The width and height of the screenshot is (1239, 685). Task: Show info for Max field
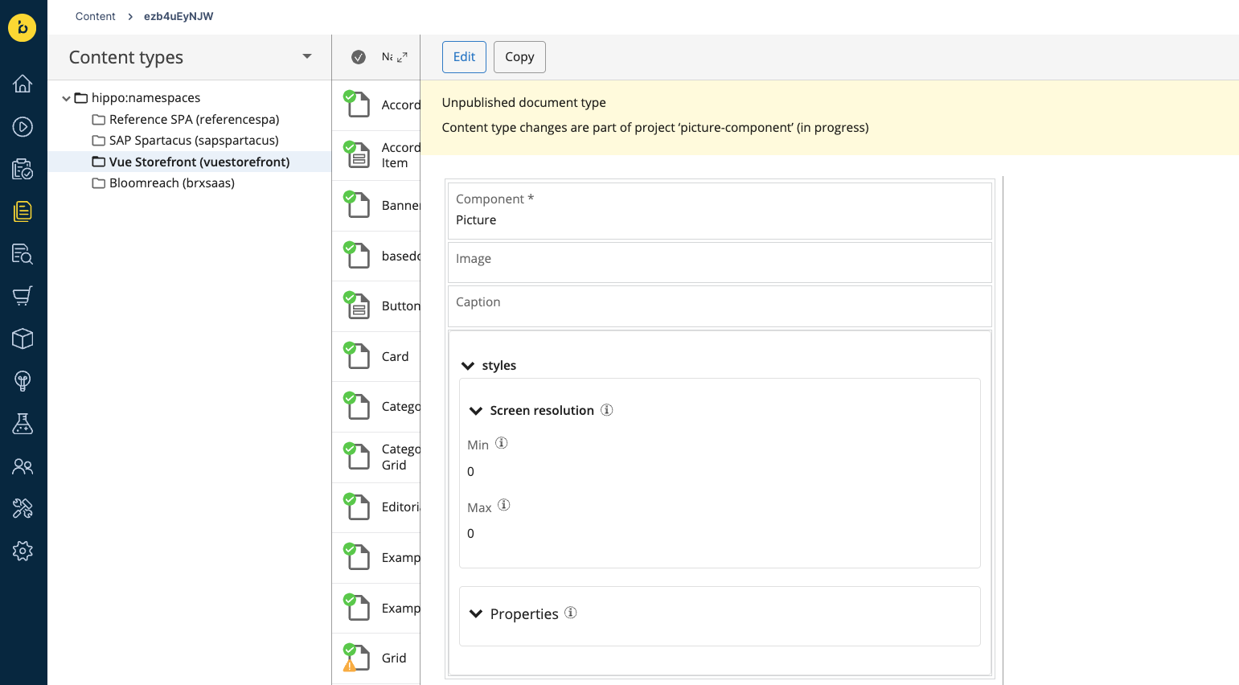click(x=504, y=505)
